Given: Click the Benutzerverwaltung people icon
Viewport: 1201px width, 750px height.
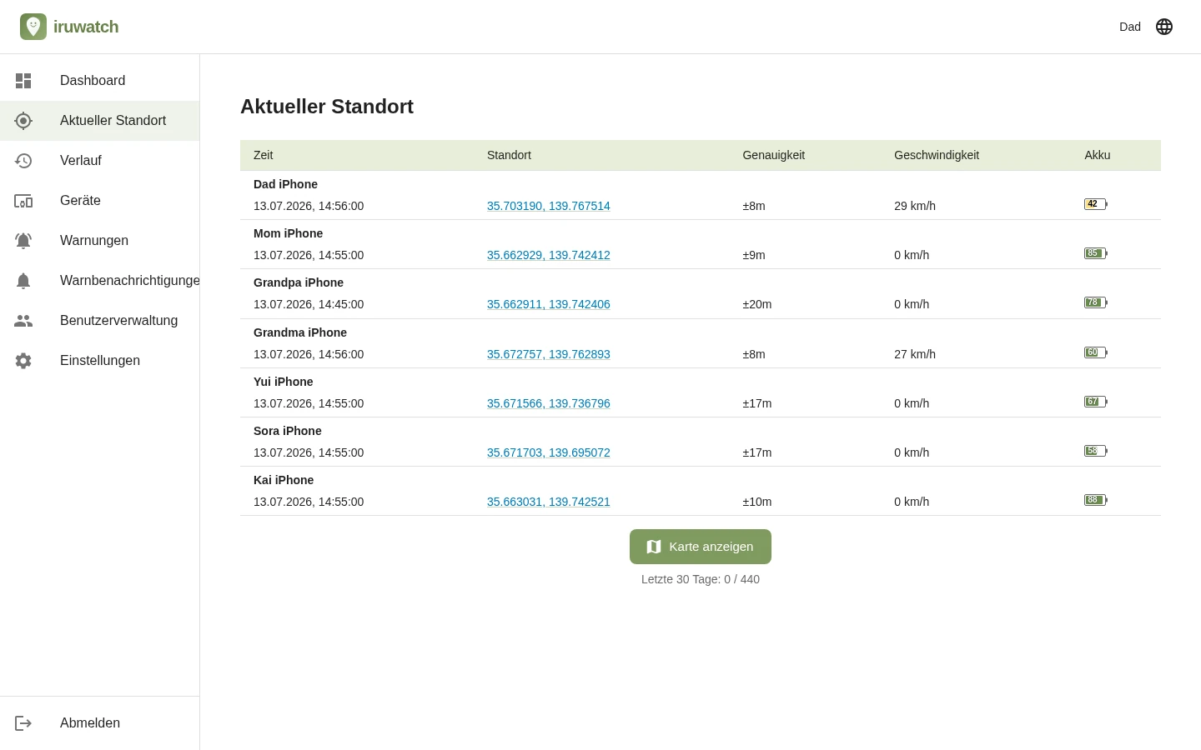Looking at the screenshot, I should point(23,321).
